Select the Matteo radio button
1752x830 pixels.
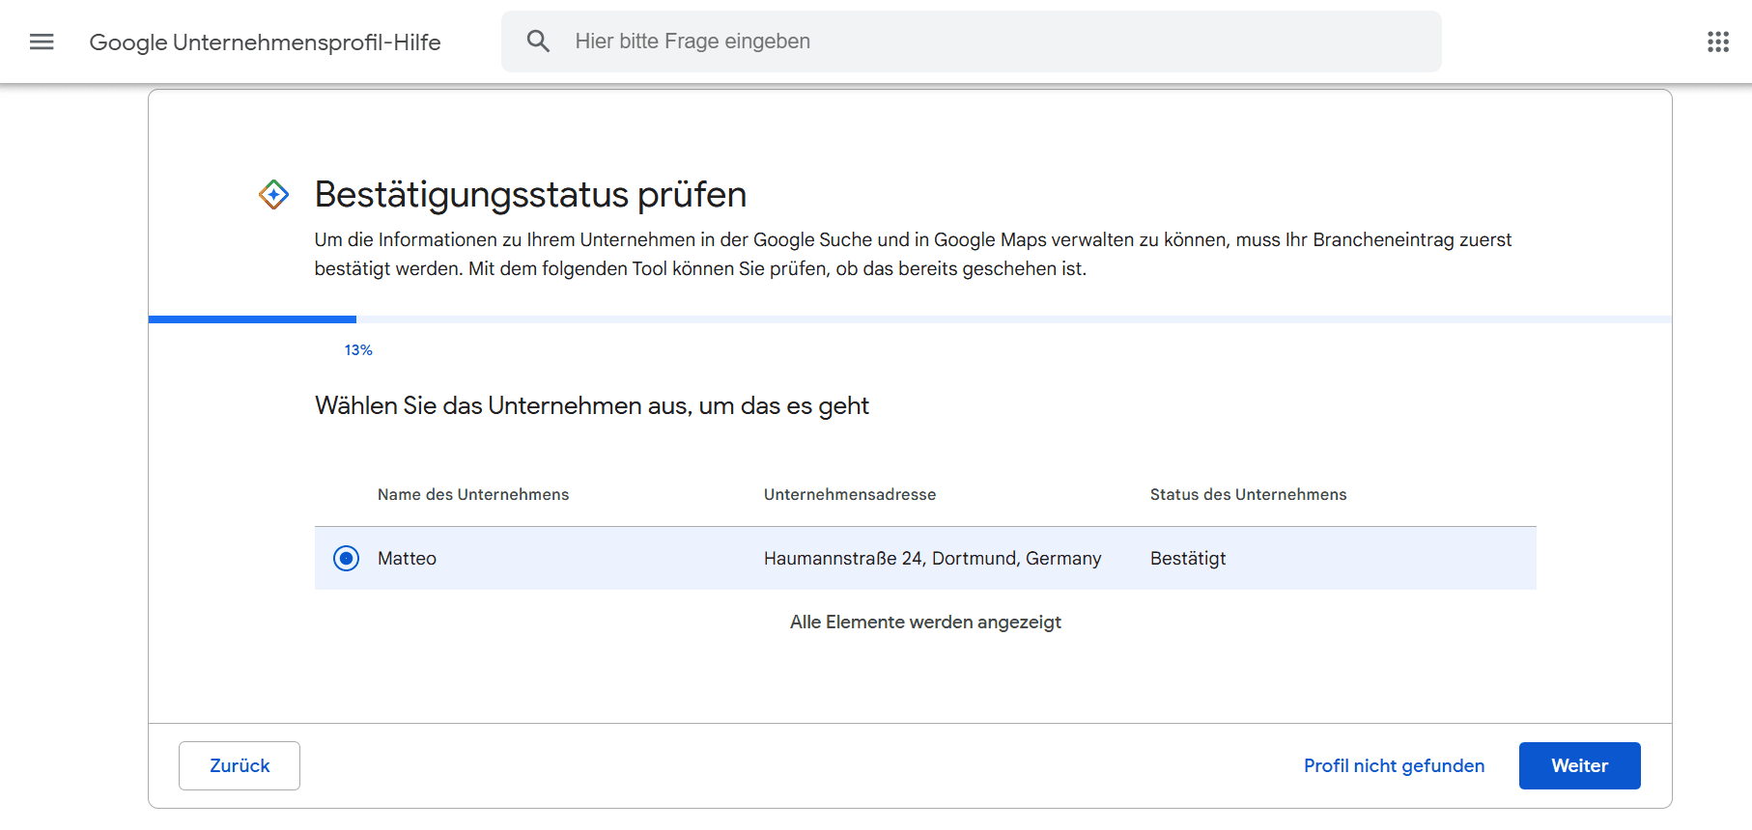pos(346,558)
